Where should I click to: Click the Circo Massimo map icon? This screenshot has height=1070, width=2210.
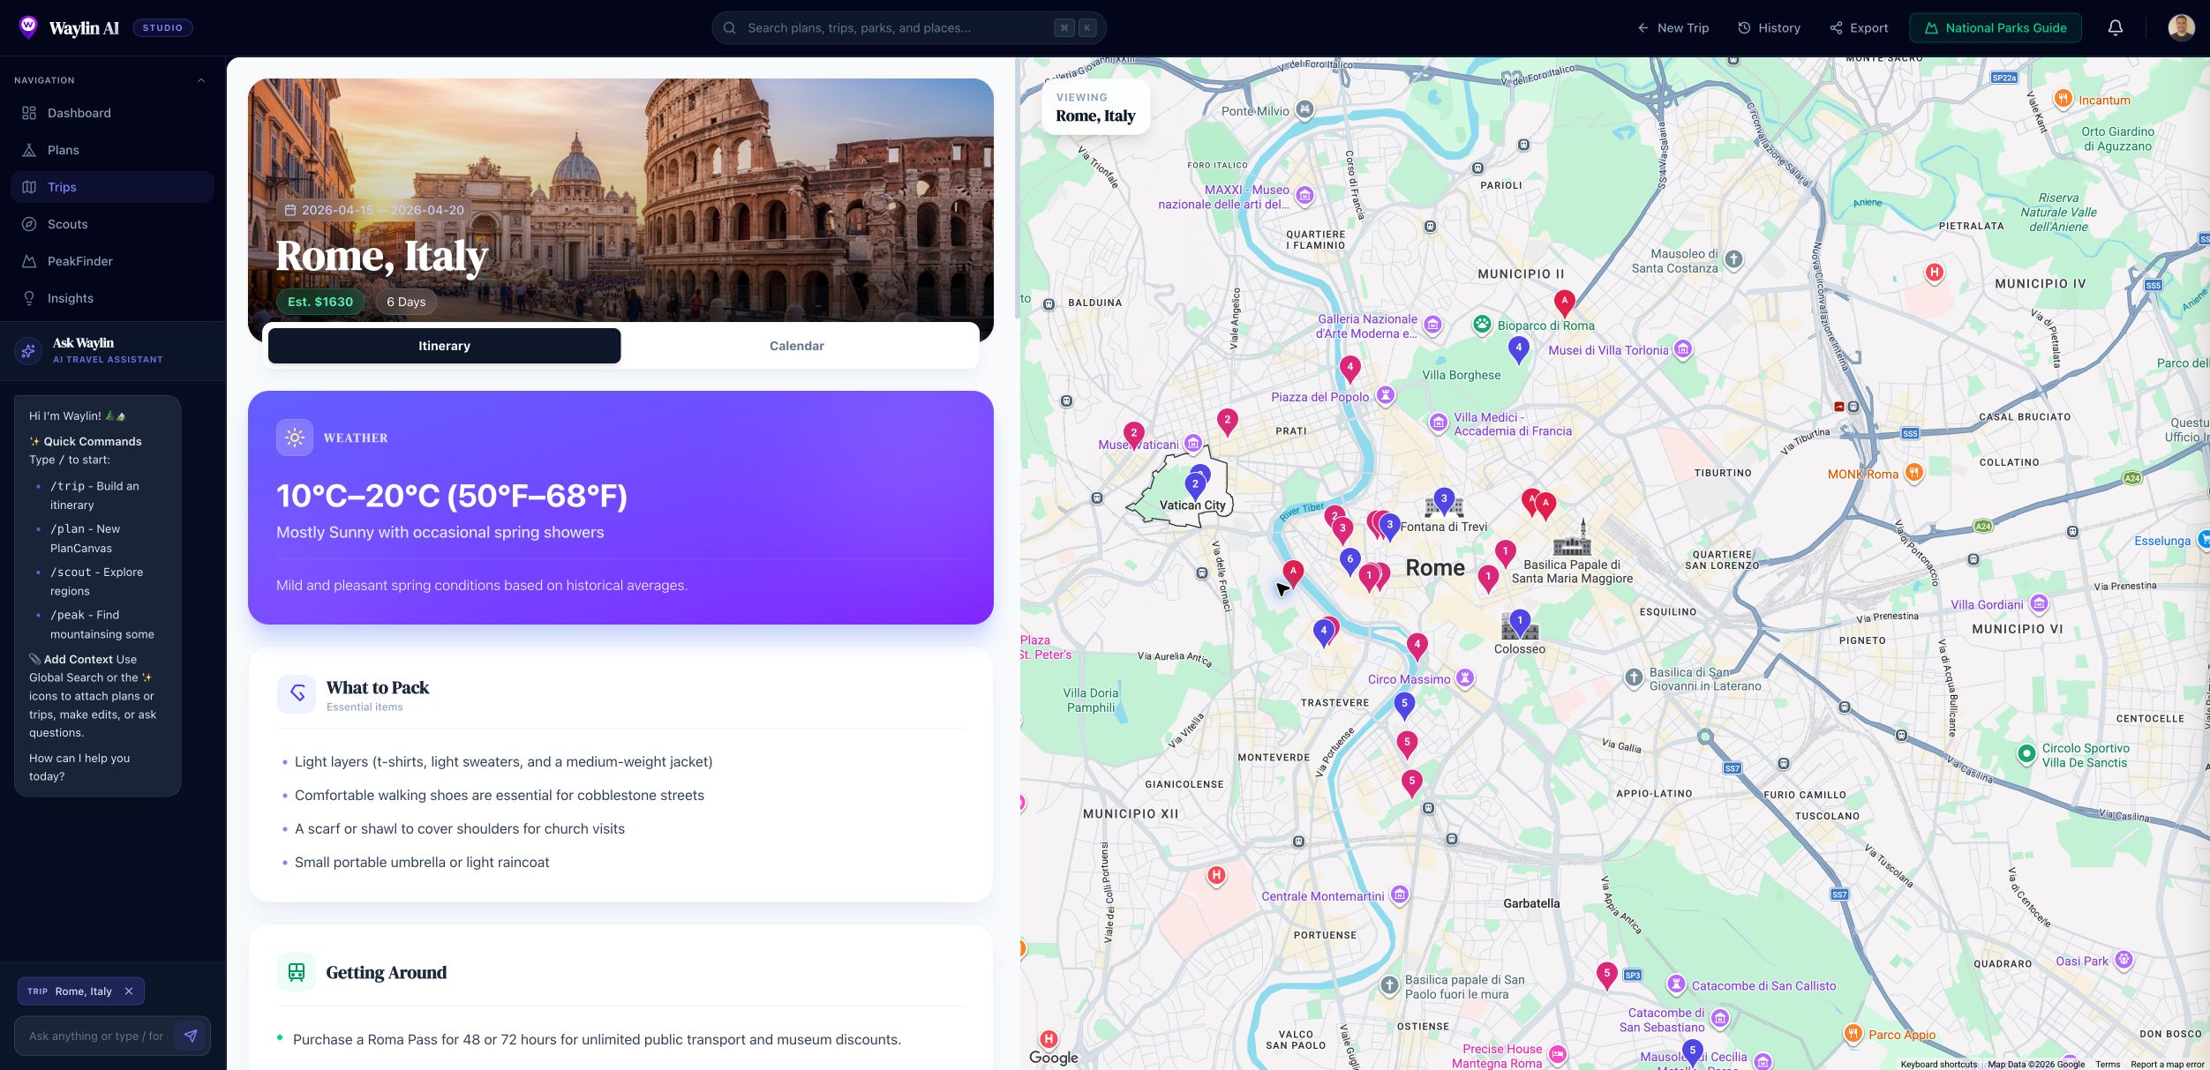1465,678
